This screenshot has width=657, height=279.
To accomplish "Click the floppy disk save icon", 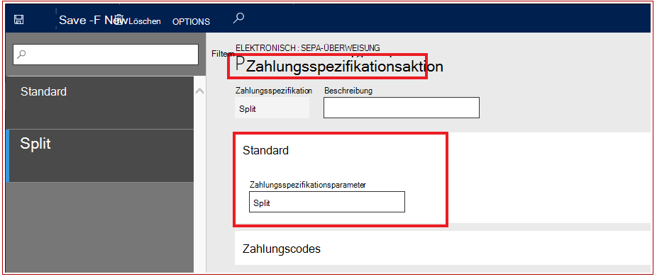I will tap(18, 20).
